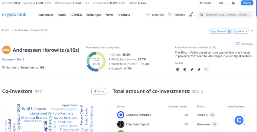This screenshot has width=257, height=132.
Task: Open the Exchanges menu
Action: (x=94, y=15)
